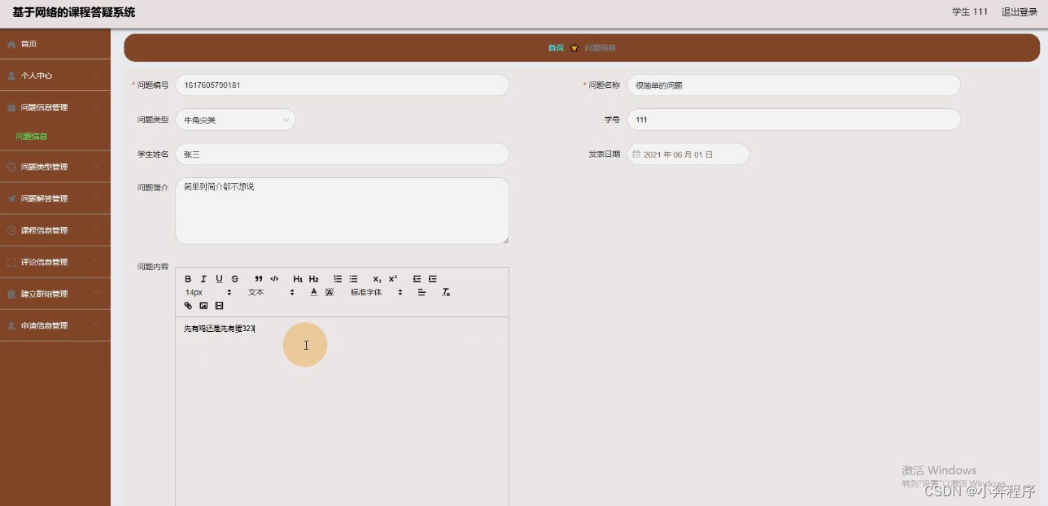The image size is (1048, 506).
Task: Clear text formatting
Action: pyautogui.click(x=446, y=292)
